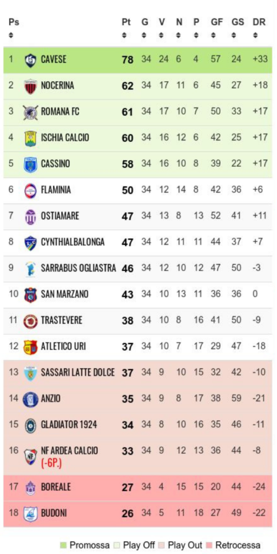Open the Flaminia team name link

point(56,190)
